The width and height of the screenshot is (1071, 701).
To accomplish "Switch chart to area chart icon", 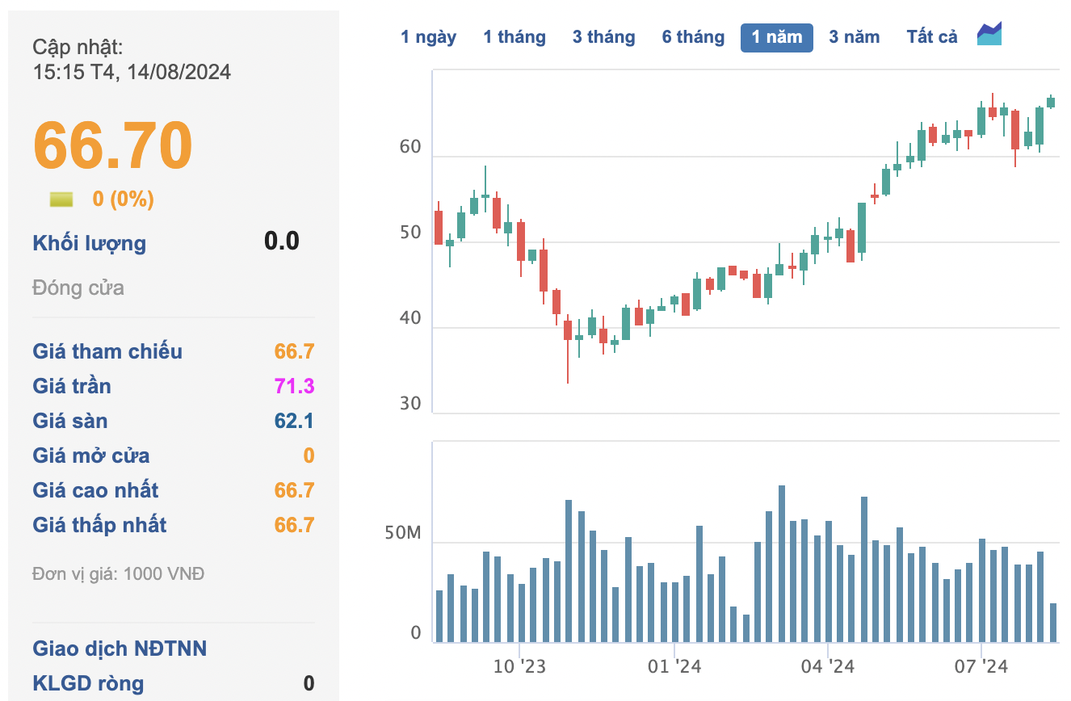I will click(x=989, y=34).
